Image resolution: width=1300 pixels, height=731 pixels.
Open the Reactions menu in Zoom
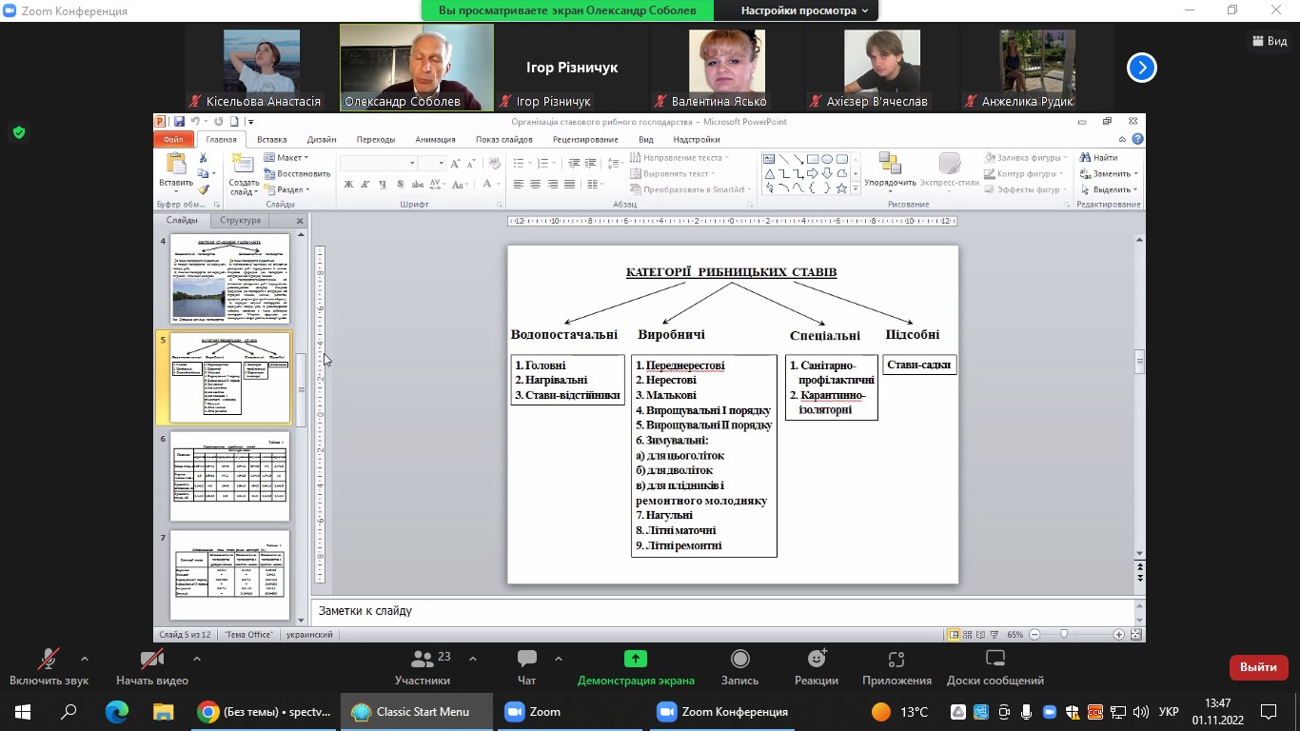816,666
